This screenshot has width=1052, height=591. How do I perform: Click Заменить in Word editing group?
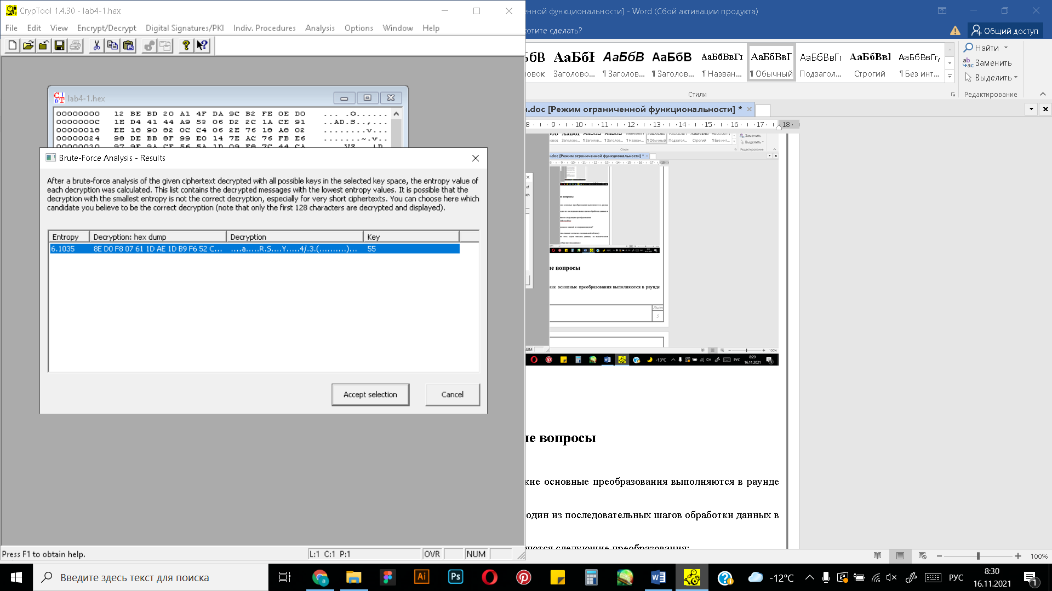tap(987, 63)
